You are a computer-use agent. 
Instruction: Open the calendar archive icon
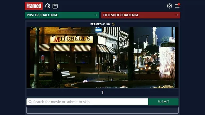click(x=55, y=6)
